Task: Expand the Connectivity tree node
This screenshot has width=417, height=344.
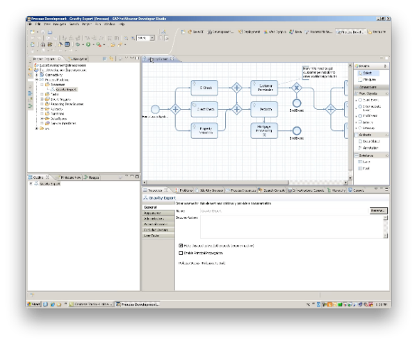Action: [x=37, y=75]
